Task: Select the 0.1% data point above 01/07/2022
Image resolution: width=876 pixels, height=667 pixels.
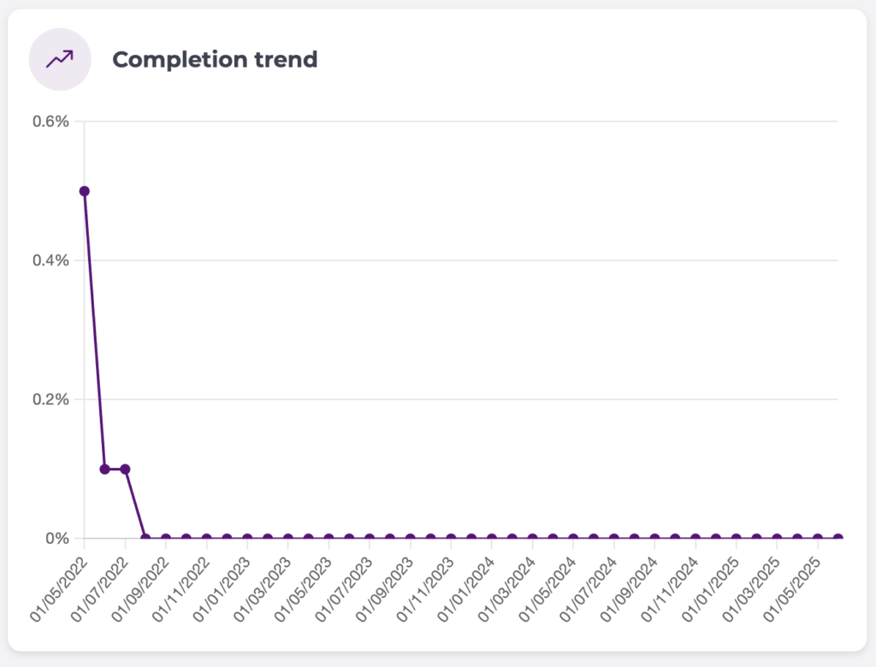Action: pyautogui.click(x=125, y=469)
